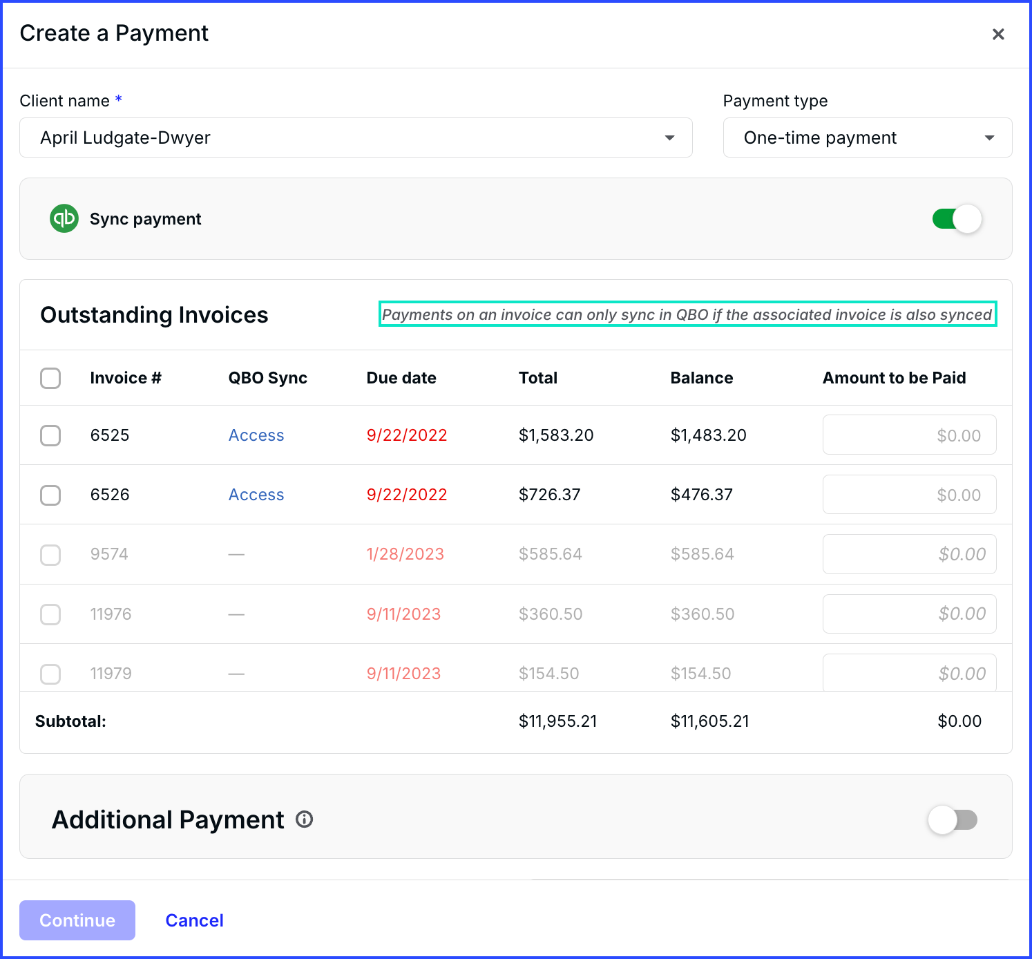This screenshot has height=959, width=1032.
Task: Click the amount field for invoice 6526
Action: tap(909, 494)
